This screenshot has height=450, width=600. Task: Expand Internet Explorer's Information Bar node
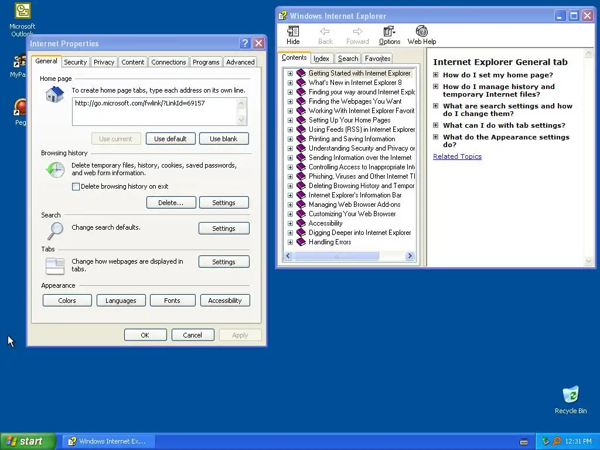pyautogui.click(x=290, y=195)
